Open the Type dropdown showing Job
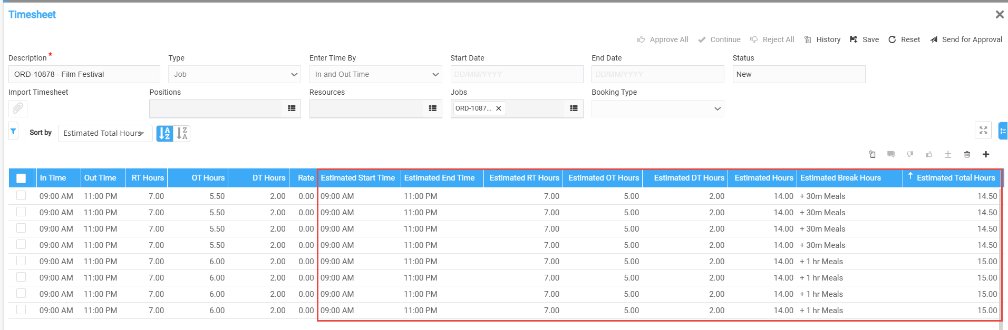The width and height of the screenshot is (1008, 330). click(x=234, y=74)
